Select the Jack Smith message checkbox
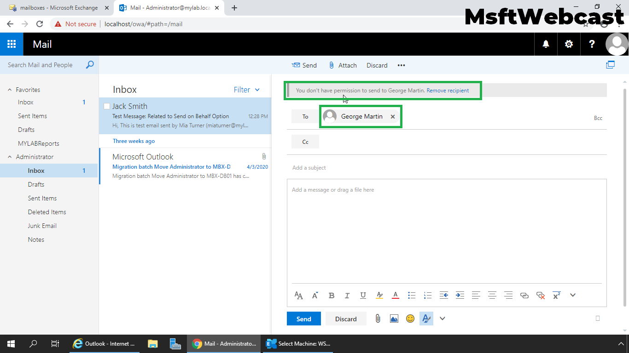The image size is (629, 353). (107, 106)
